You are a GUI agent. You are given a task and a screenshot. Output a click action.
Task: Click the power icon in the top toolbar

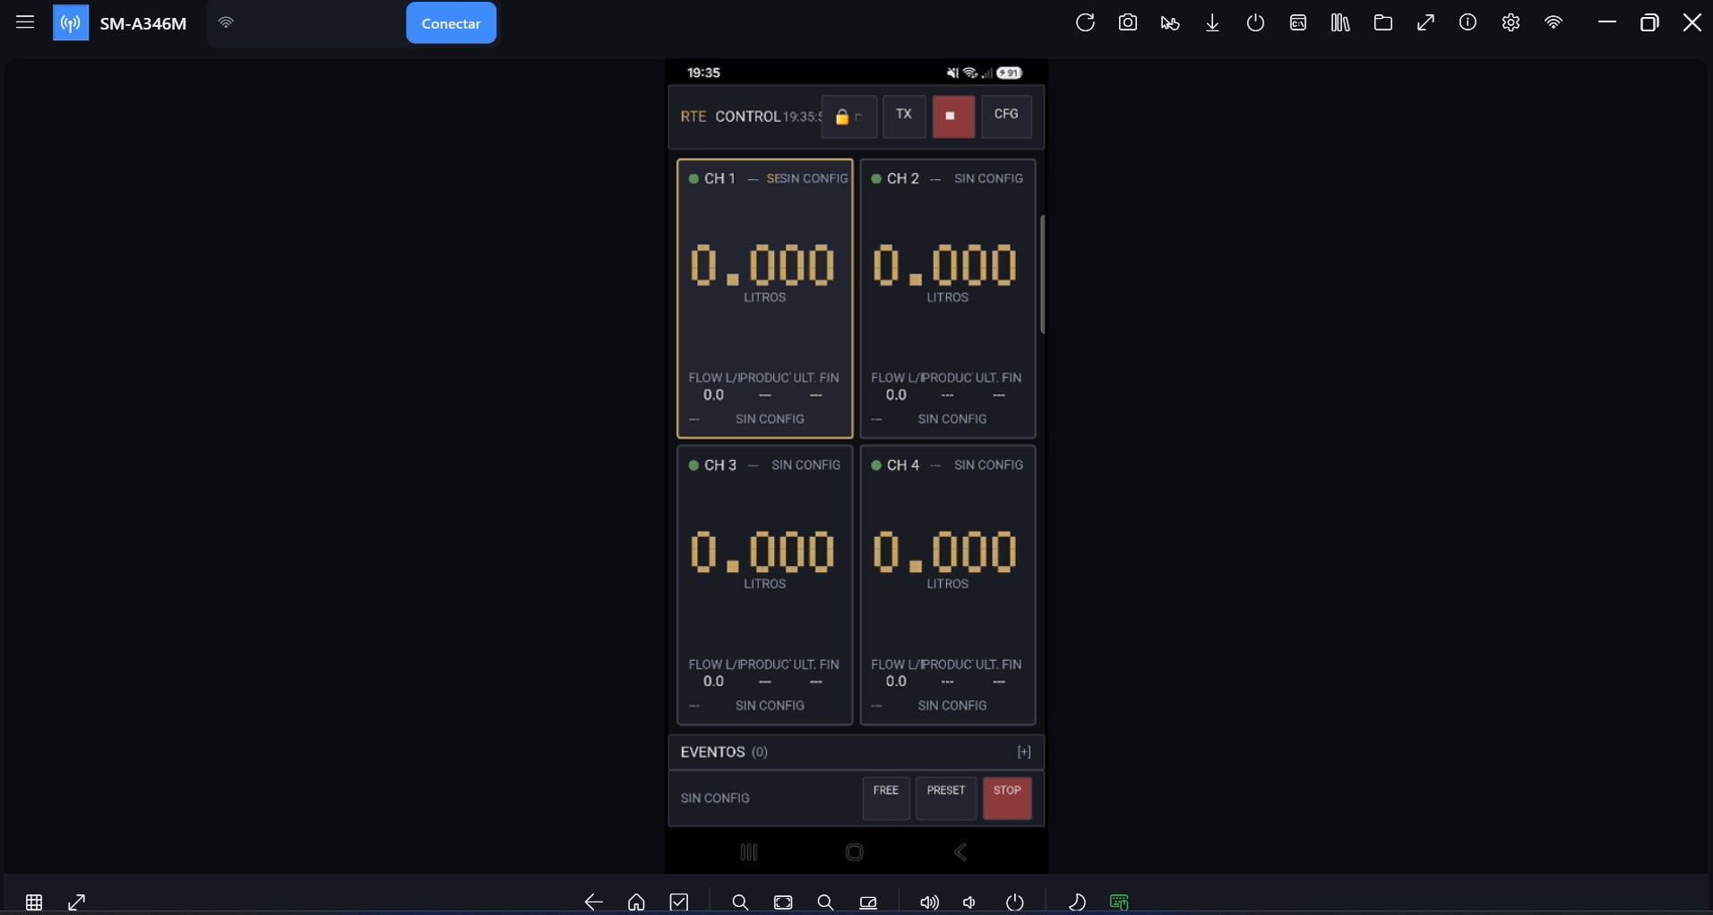tap(1255, 23)
